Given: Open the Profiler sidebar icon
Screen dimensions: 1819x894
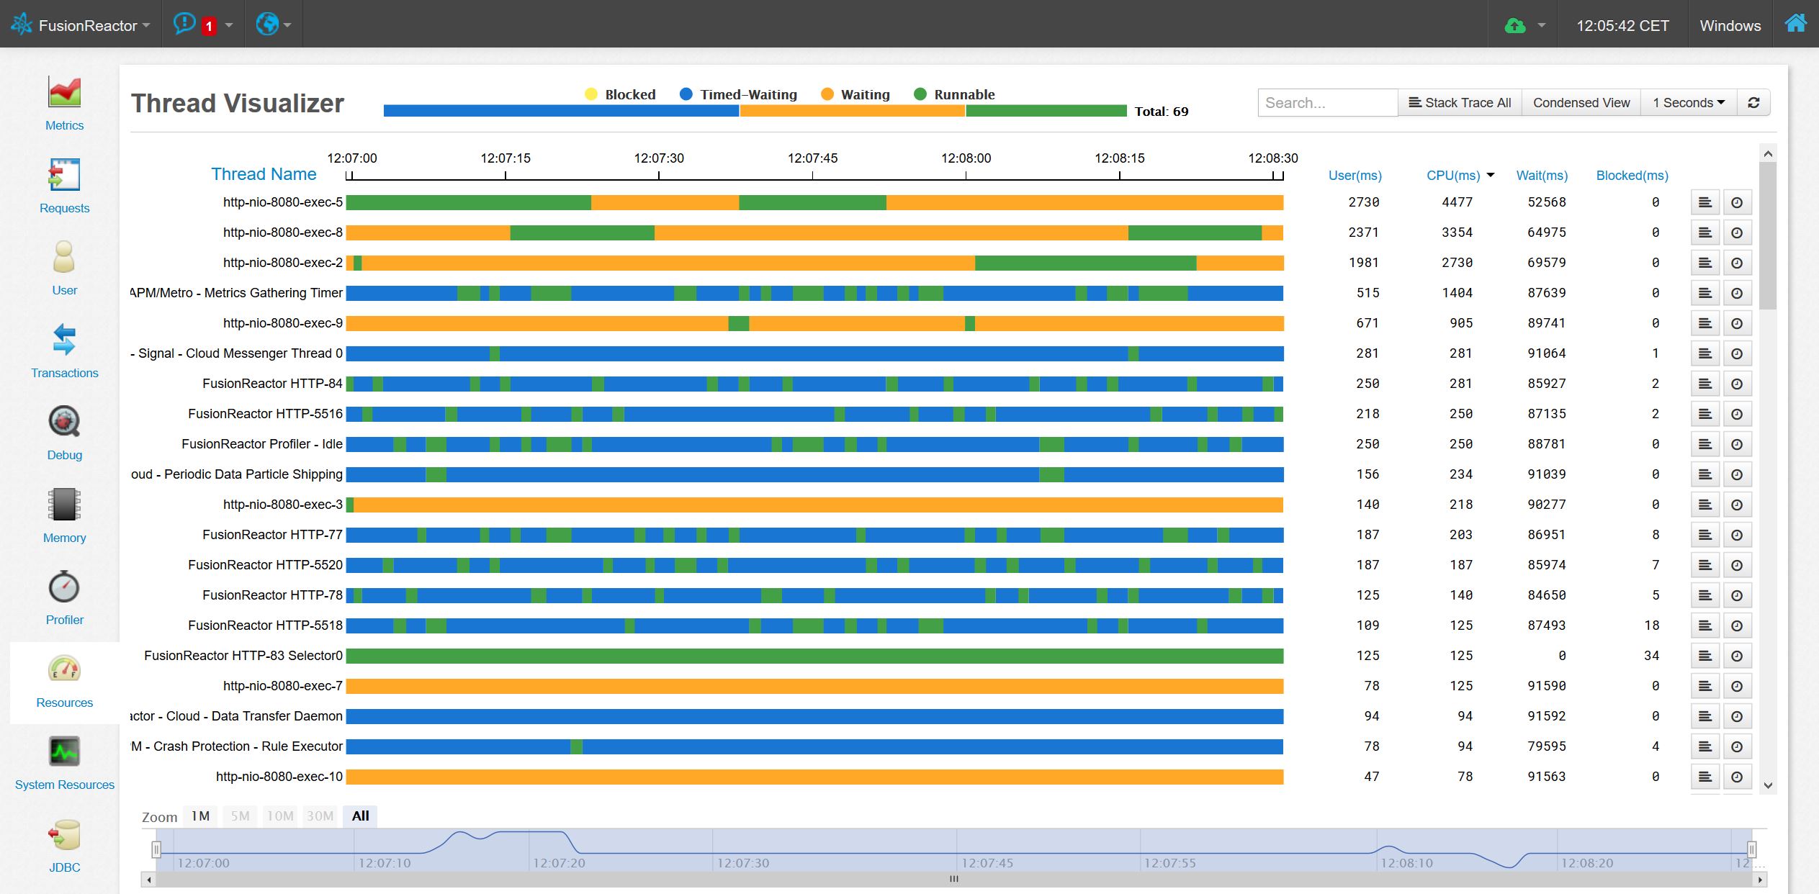Looking at the screenshot, I should [64, 592].
